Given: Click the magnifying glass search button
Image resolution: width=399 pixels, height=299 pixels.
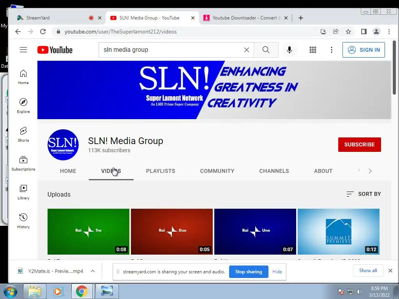Looking at the screenshot, I should click(266, 50).
